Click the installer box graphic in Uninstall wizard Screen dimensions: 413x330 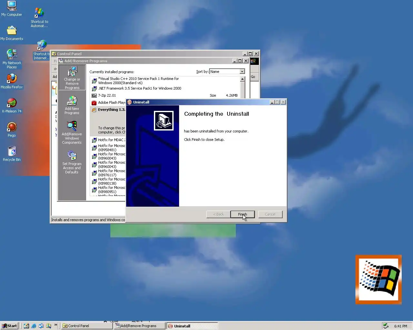pos(164,121)
